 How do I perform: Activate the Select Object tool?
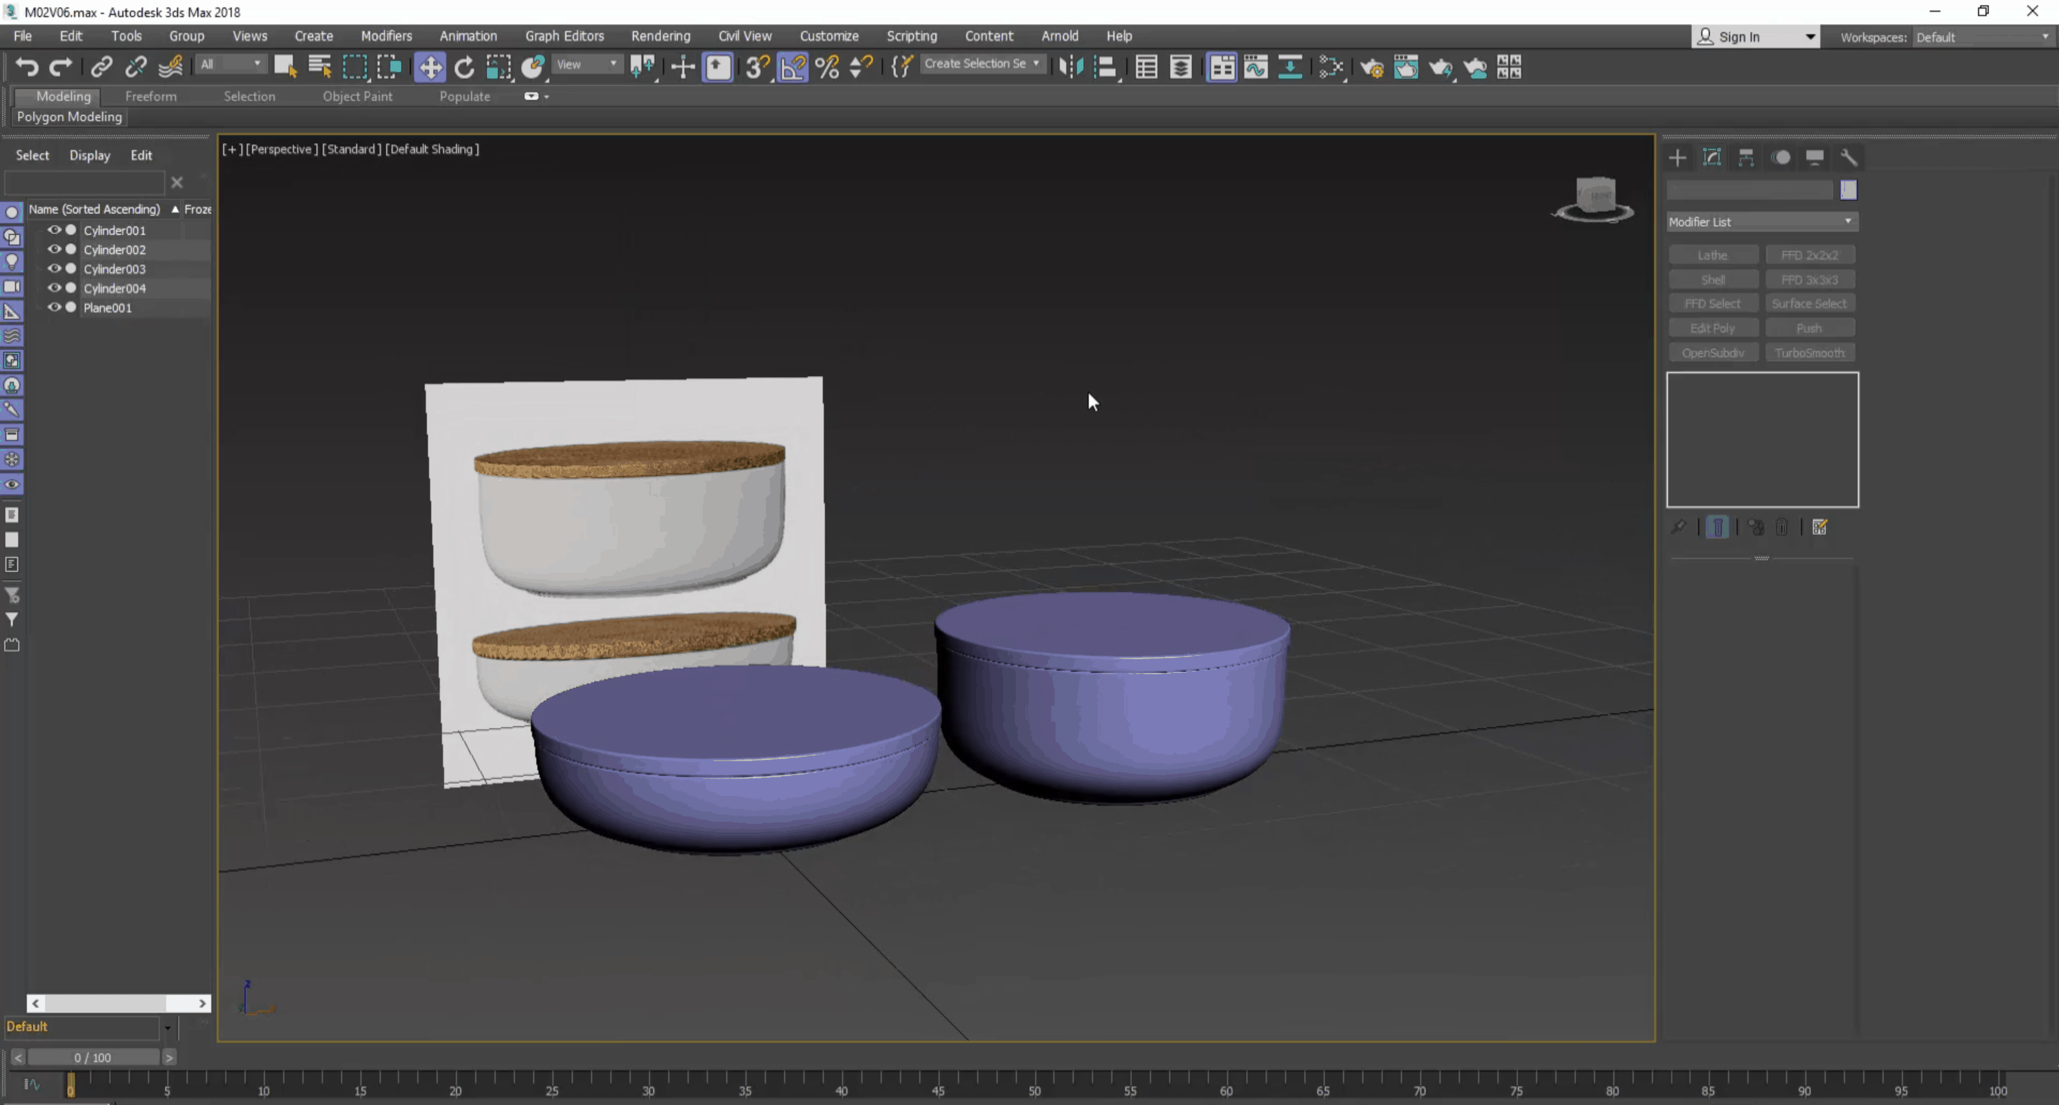[x=285, y=67]
